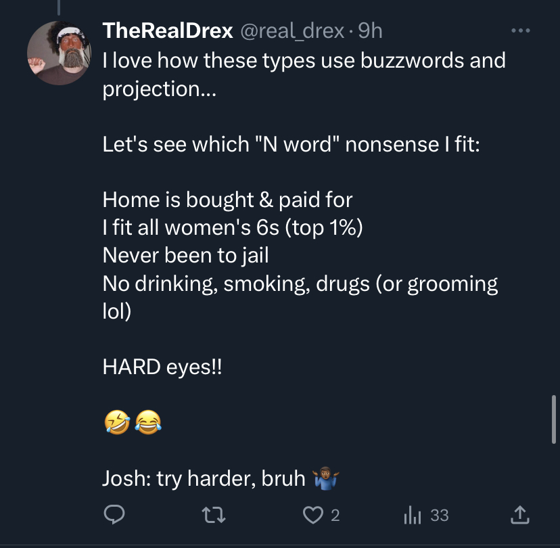Open the tweet via the 9h timestamp
560x548 pixels.
[x=370, y=31]
